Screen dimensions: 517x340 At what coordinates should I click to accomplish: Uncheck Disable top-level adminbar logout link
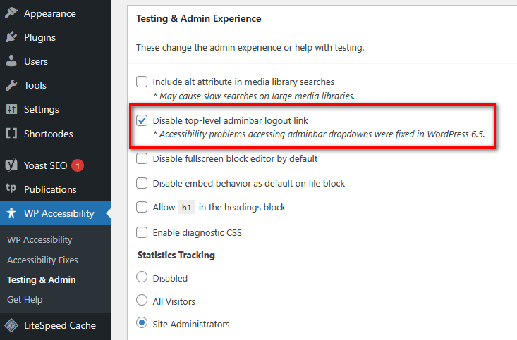[142, 120]
